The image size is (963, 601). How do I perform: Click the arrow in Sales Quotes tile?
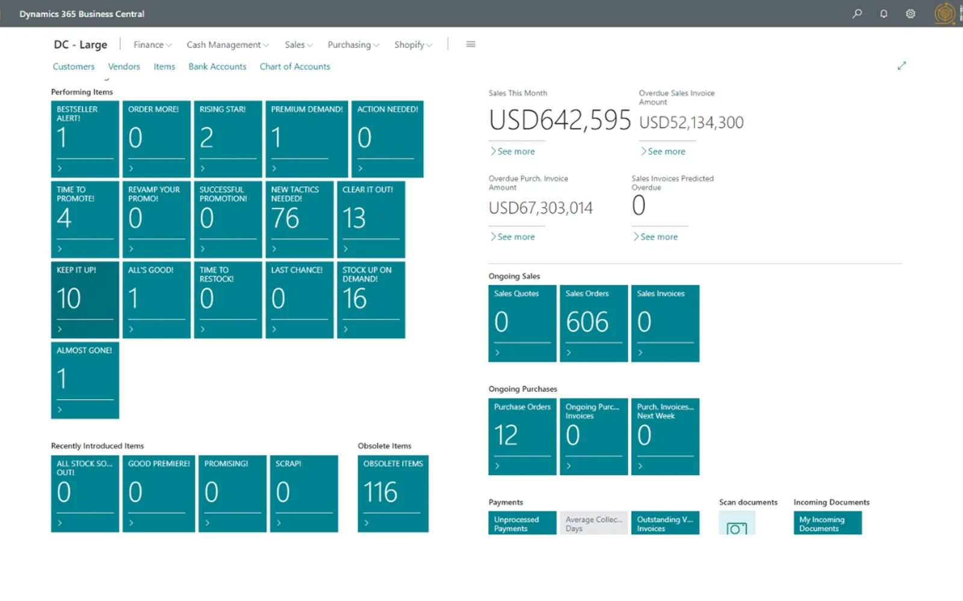(x=497, y=353)
